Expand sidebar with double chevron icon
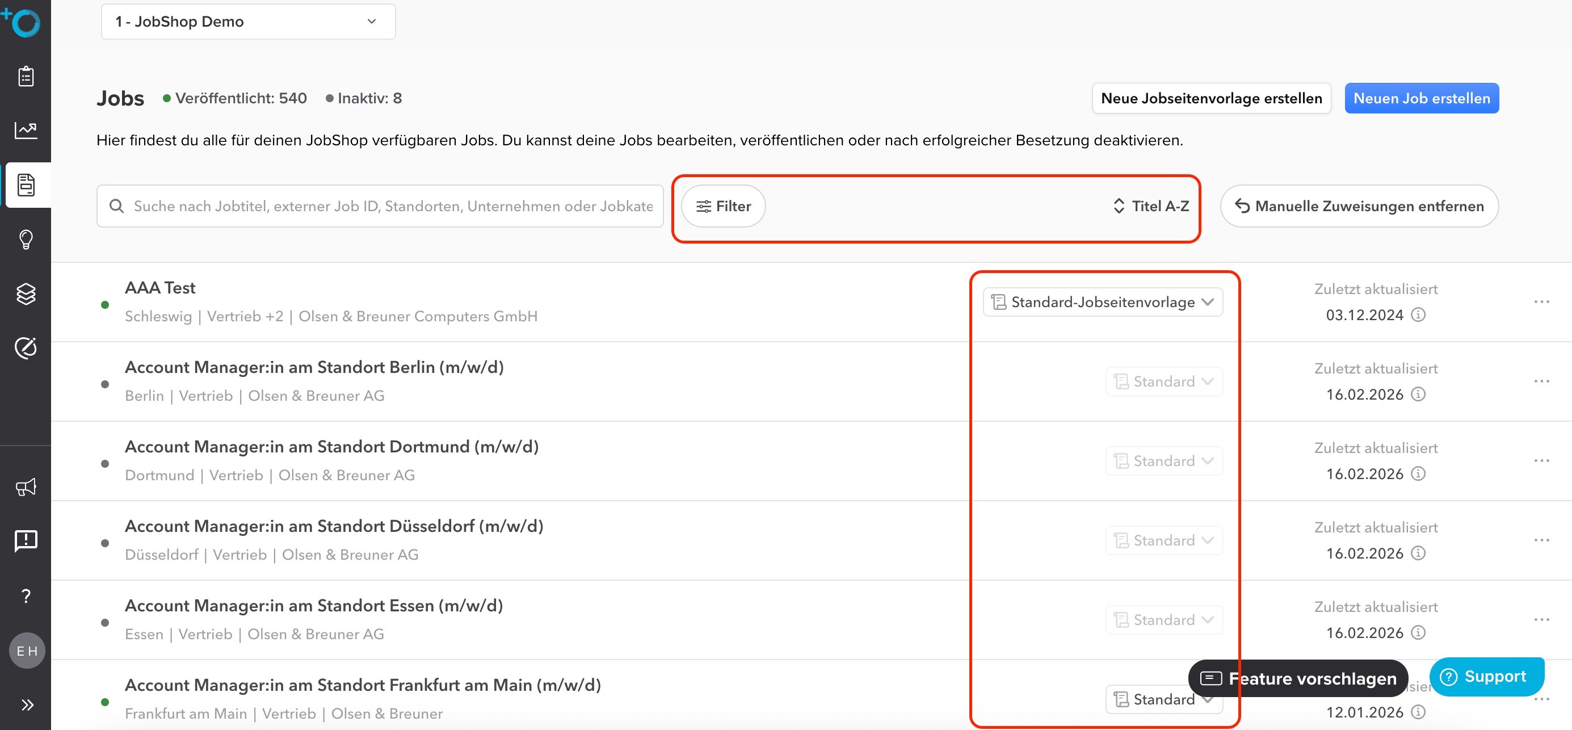The image size is (1572, 730). click(x=27, y=705)
